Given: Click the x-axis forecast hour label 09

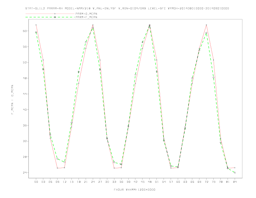Looking at the screenshot, I should point(57,182).
